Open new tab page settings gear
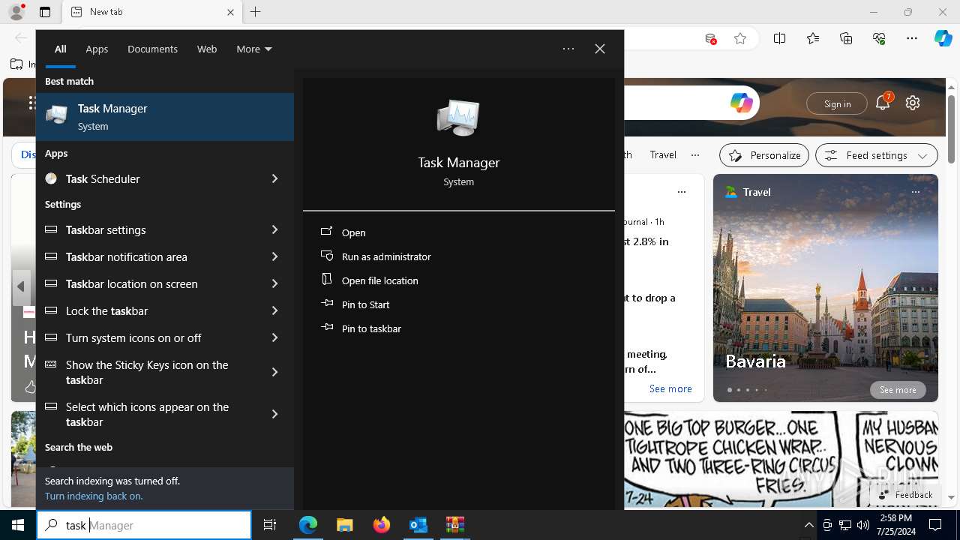Viewport: 960px width, 540px height. (x=913, y=103)
